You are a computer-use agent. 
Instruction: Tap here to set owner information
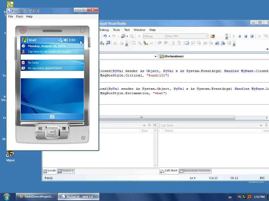52,52
